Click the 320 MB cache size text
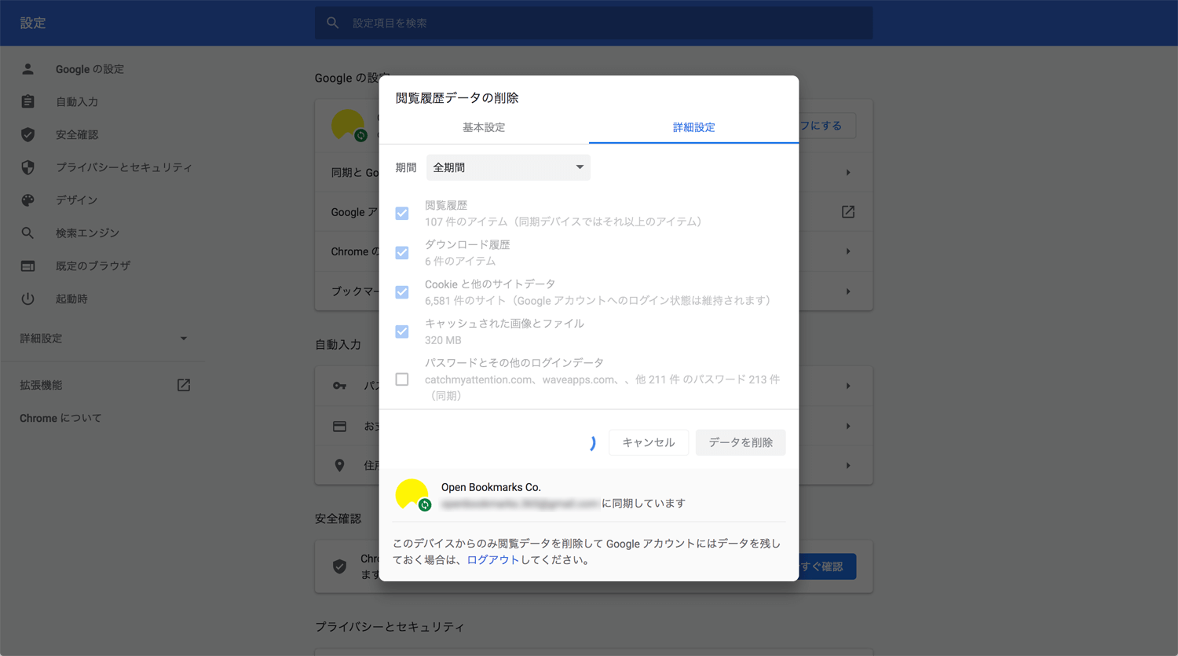This screenshot has width=1178, height=656. click(x=443, y=340)
